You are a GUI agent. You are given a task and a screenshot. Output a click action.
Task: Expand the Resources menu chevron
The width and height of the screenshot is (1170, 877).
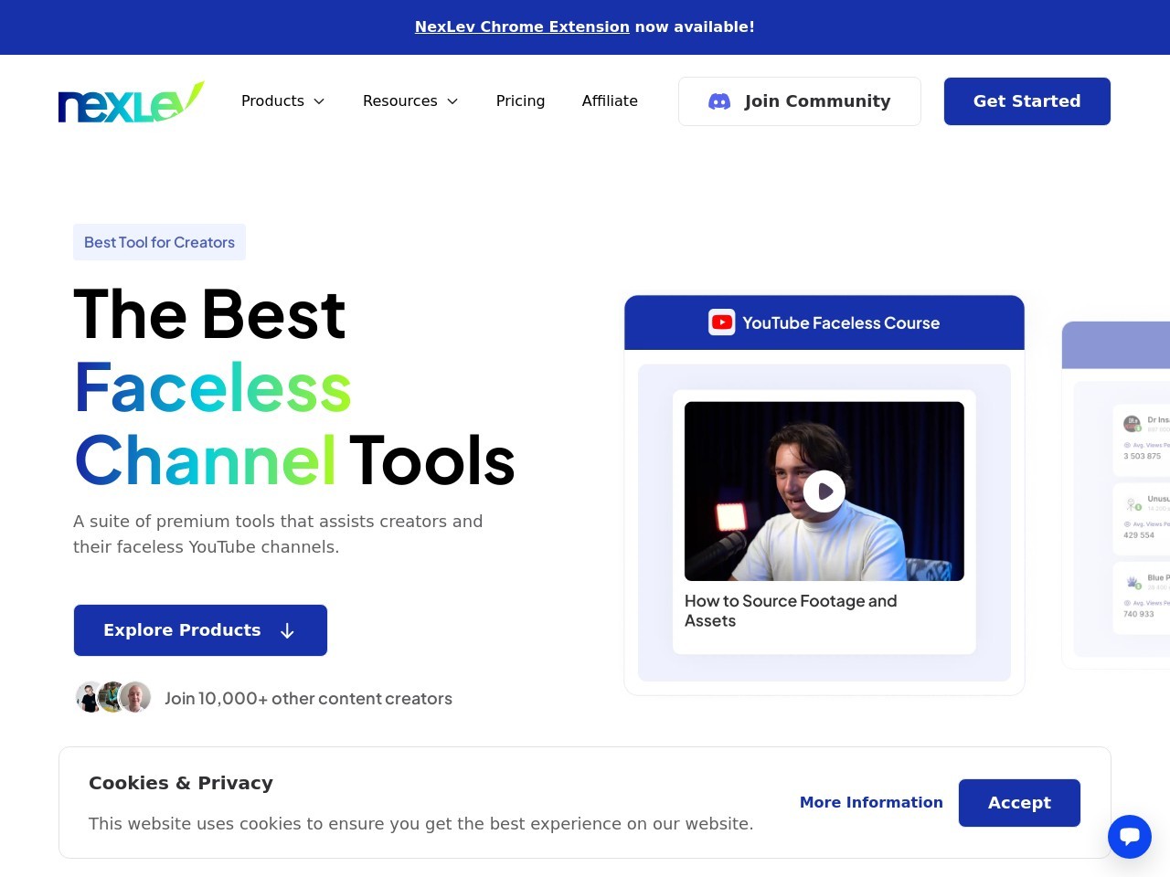click(x=452, y=101)
